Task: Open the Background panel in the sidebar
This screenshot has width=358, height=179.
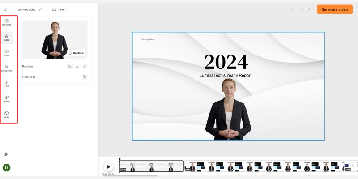Action: [x=6, y=68]
